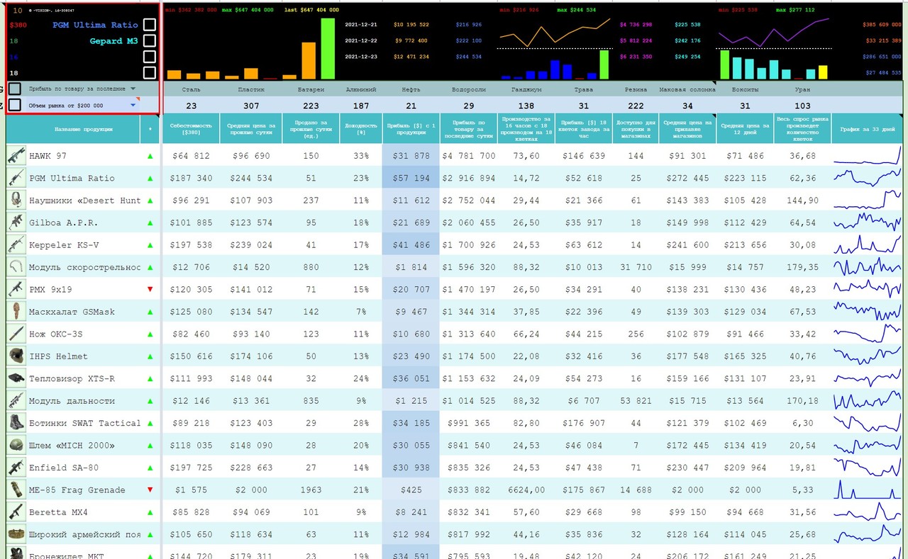Screen dimensions: 908x559
Task: Click the Тепловизор XTS-R device icon
Action: 16,379
